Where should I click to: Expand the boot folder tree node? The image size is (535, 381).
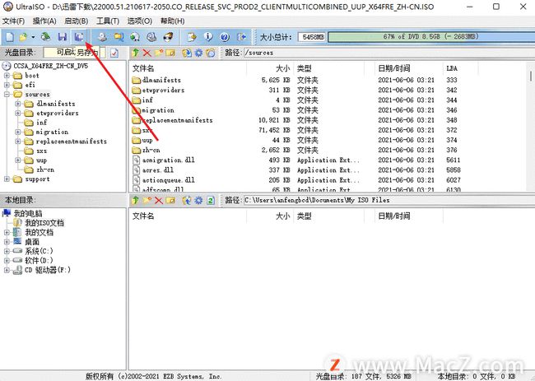[7, 76]
